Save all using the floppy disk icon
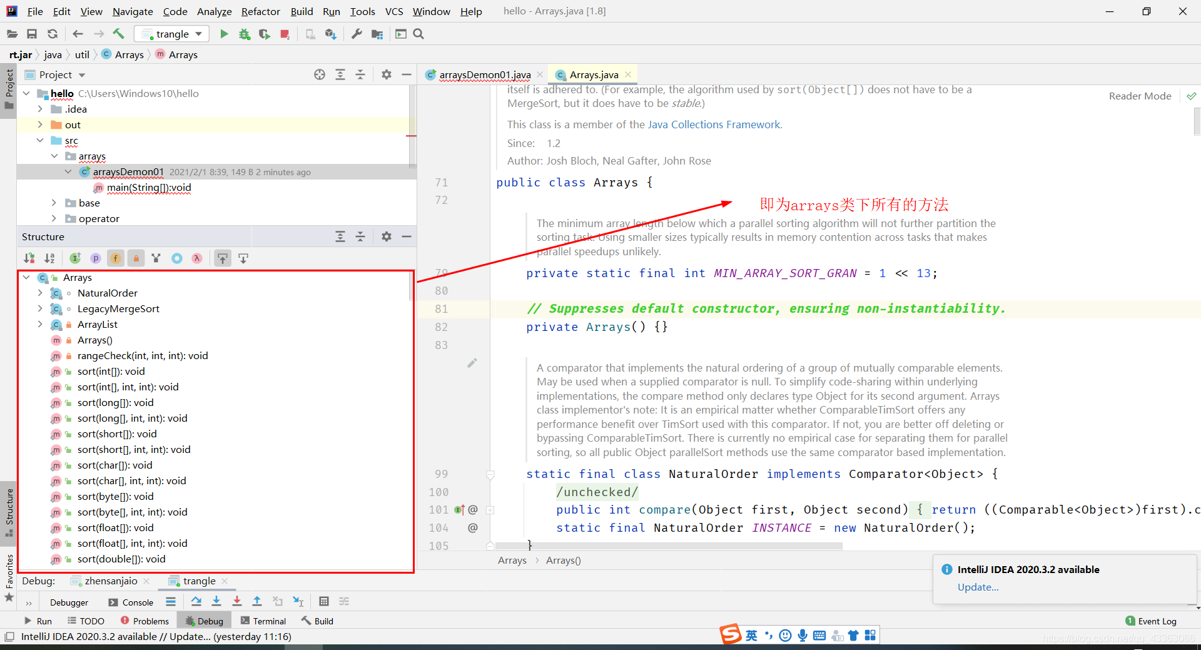The width and height of the screenshot is (1201, 650). pyautogui.click(x=32, y=34)
